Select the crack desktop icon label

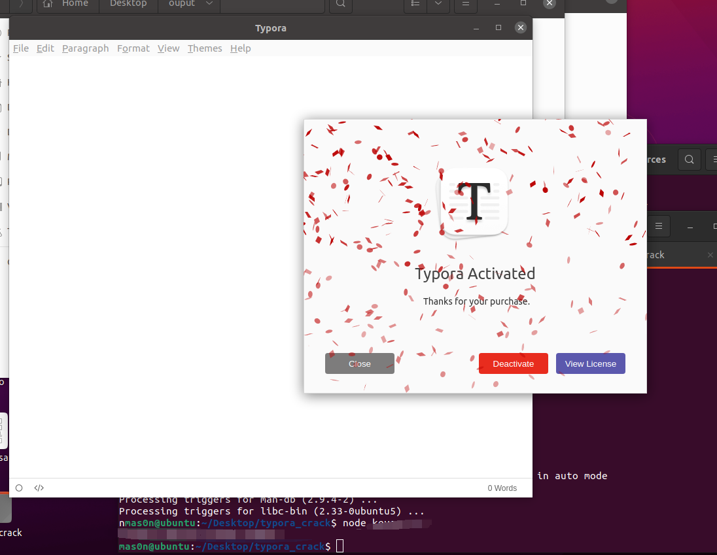coord(11,533)
